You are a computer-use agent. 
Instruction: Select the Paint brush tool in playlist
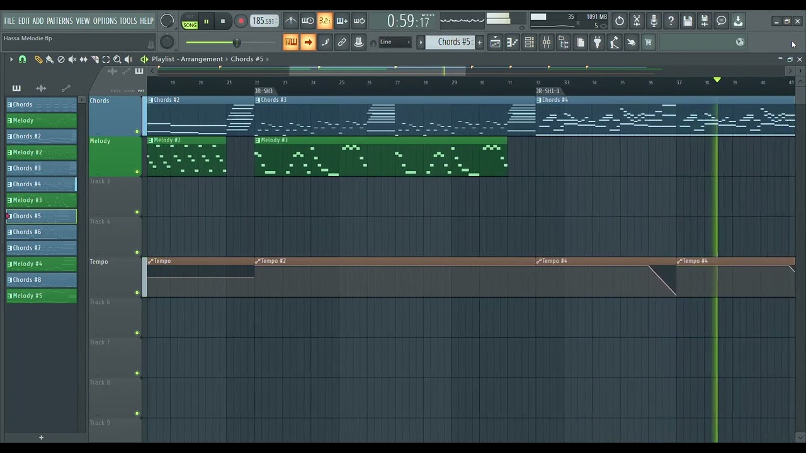50,59
